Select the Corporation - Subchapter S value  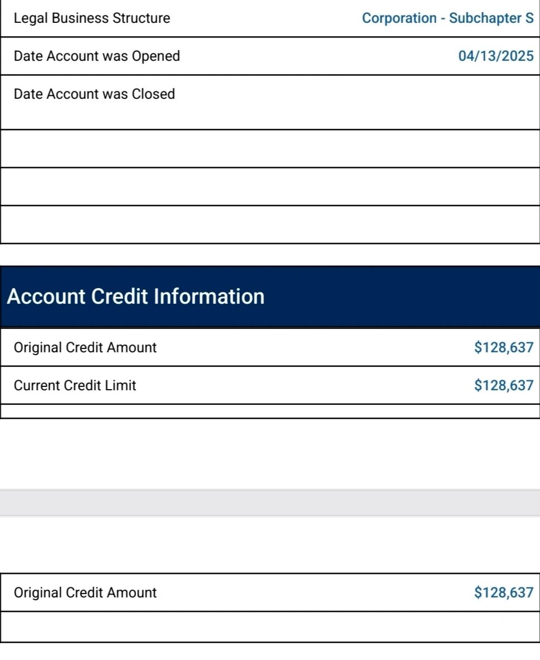pos(447,18)
